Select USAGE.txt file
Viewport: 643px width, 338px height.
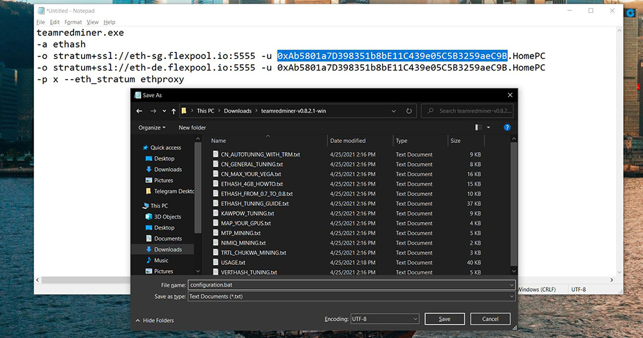[233, 263]
